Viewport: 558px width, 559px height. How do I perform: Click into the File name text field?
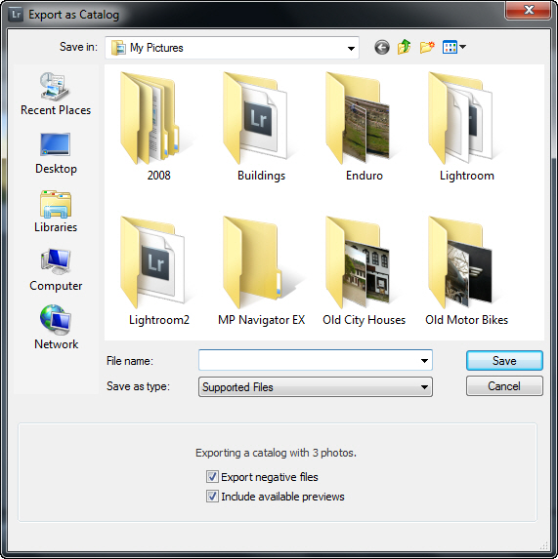click(x=309, y=360)
